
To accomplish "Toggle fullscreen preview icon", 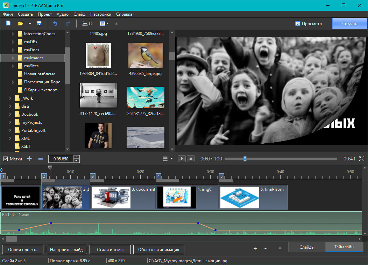I will [362, 159].
